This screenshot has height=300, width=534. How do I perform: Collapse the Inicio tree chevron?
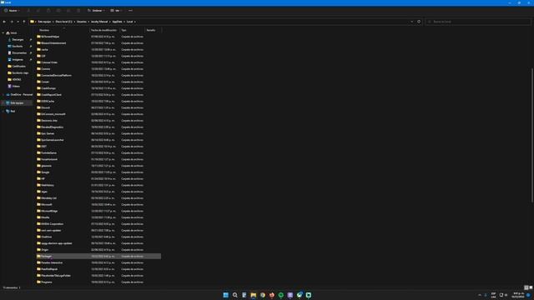(x=3, y=33)
